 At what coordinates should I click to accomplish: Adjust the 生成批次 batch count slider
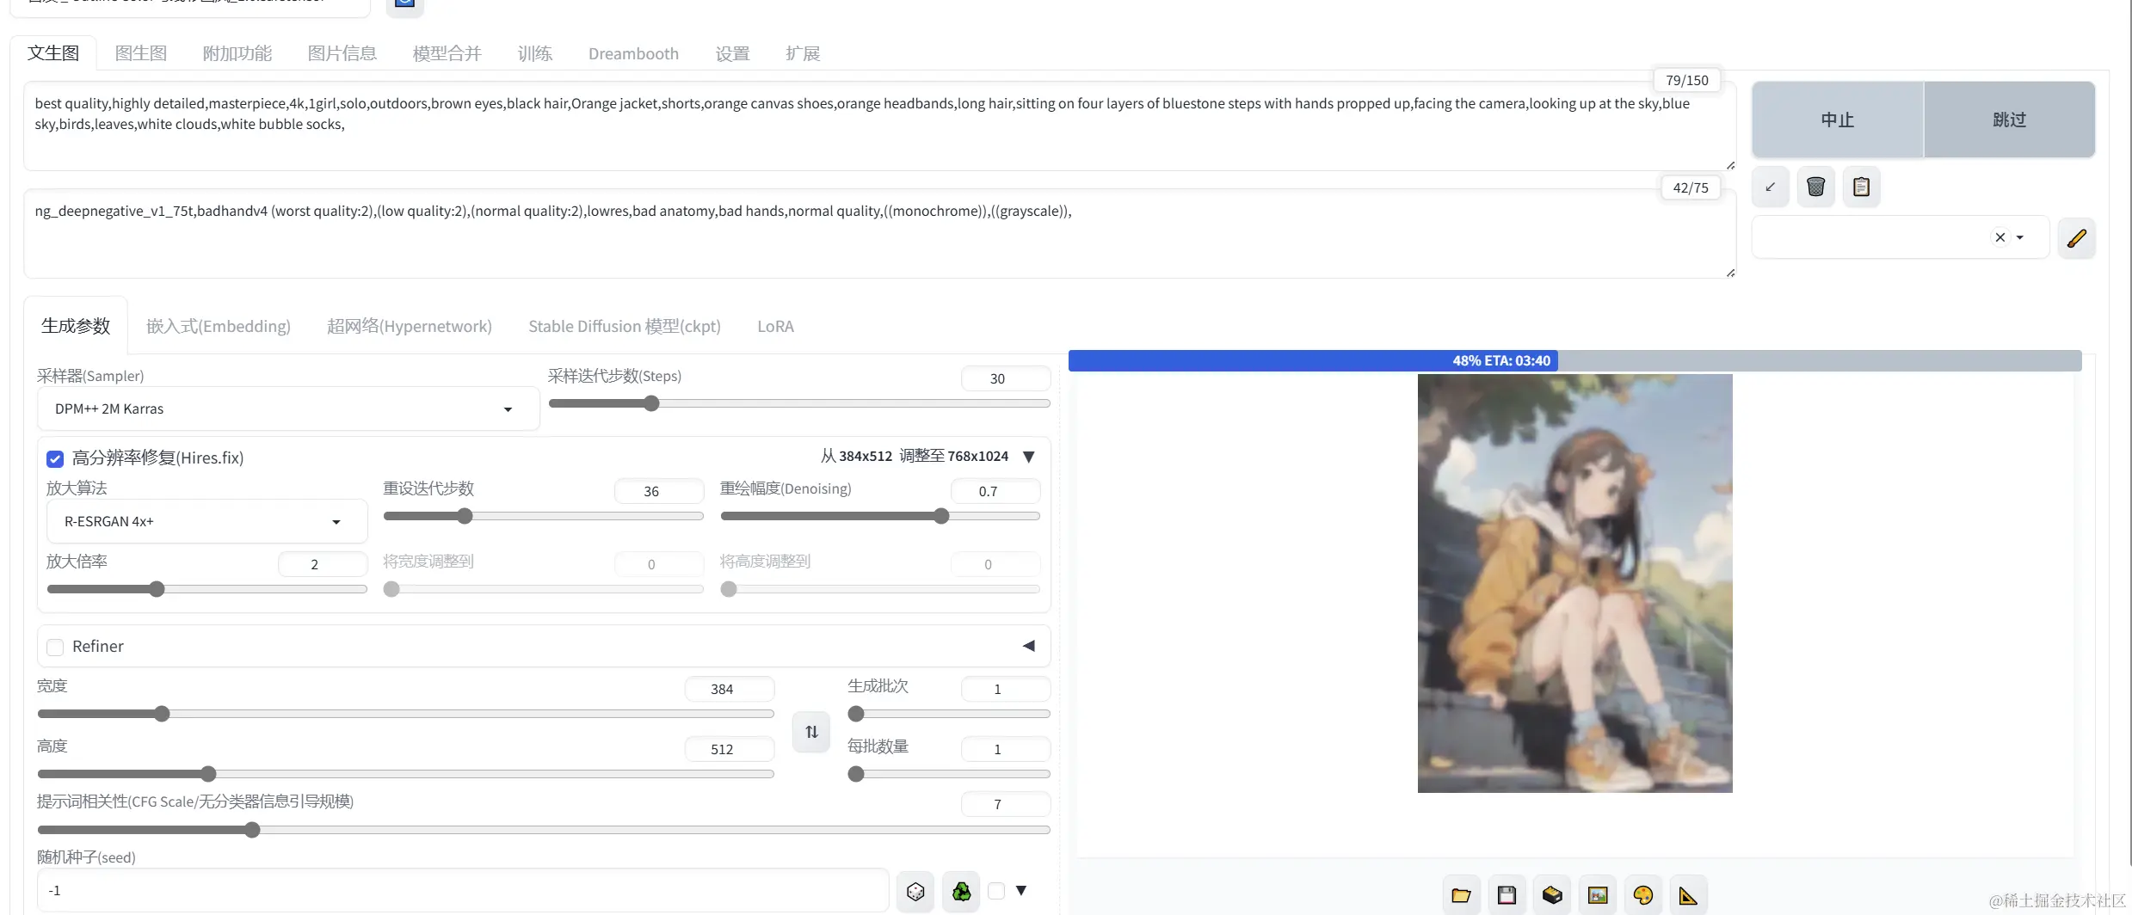[x=949, y=714]
